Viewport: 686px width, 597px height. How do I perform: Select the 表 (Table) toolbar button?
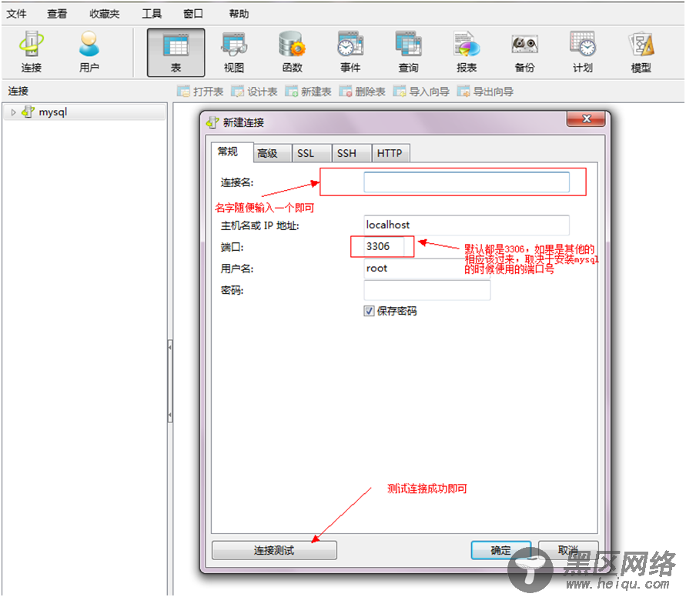coord(176,52)
